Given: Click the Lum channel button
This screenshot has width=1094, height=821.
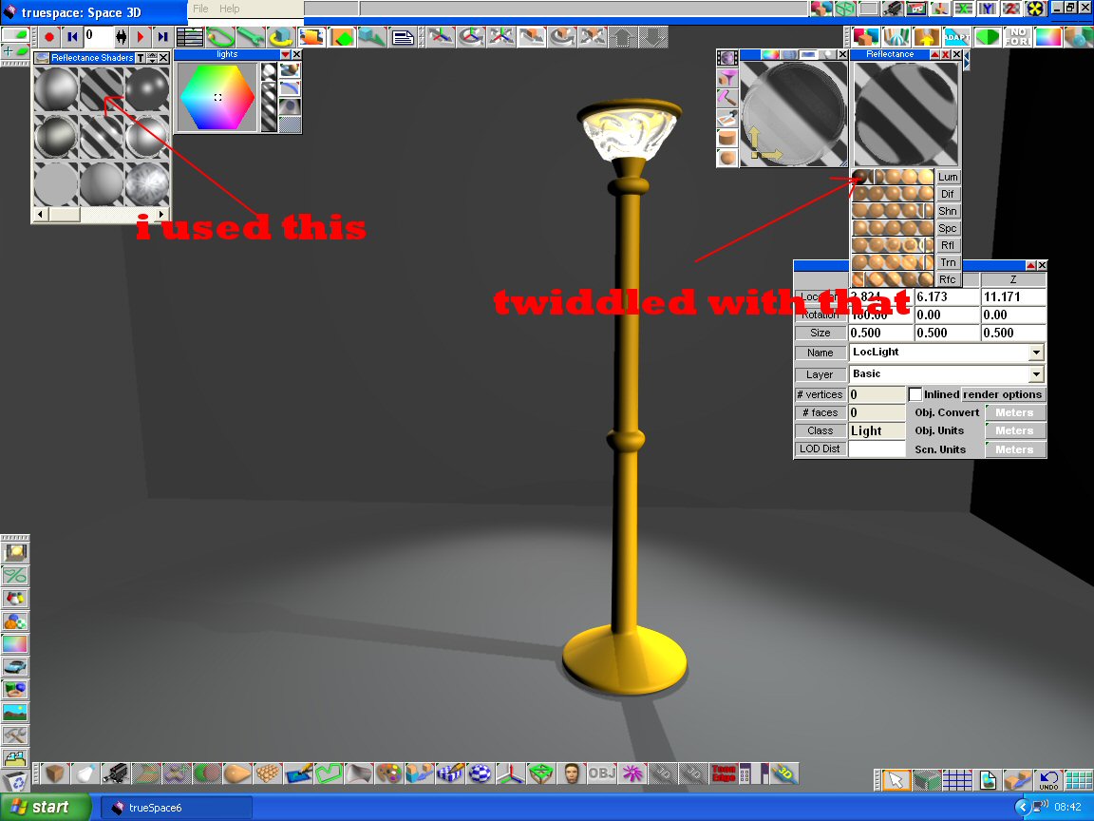Looking at the screenshot, I should pyautogui.click(x=948, y=178).
